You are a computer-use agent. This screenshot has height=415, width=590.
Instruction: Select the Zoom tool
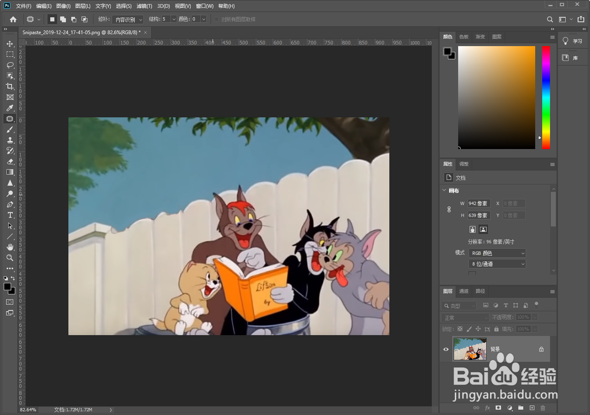10,258
